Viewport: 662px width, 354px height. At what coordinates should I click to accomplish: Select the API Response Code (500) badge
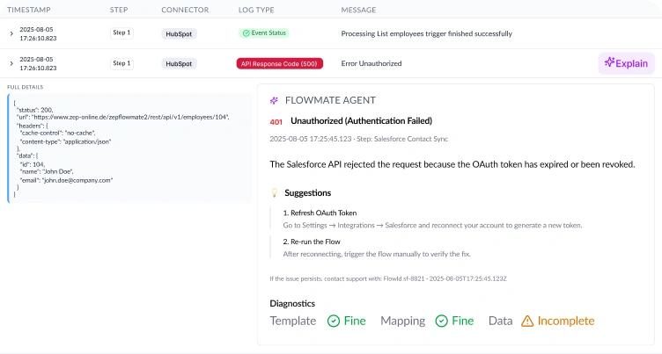click(280, 63)
